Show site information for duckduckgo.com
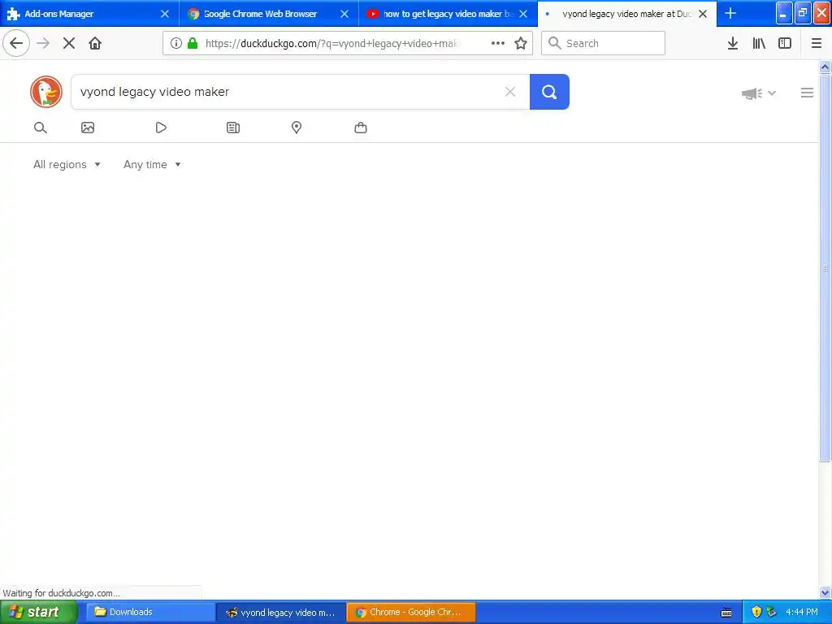 (x=176, y=43)
